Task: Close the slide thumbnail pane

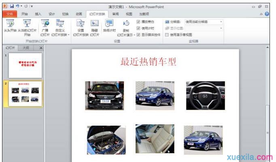Action: coord(41,48)
